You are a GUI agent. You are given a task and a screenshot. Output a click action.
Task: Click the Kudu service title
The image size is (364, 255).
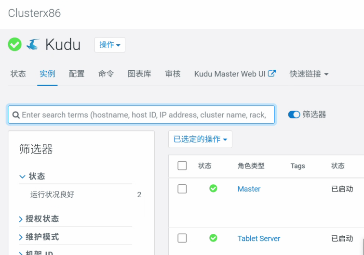63,44
